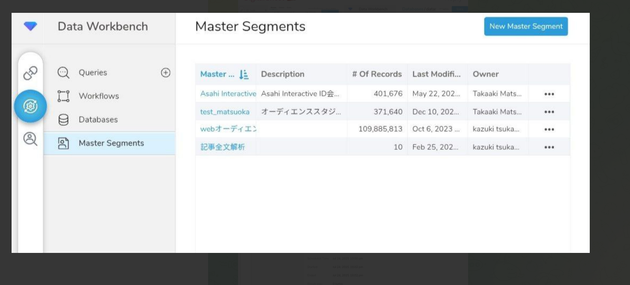Image resolution: width=630 pixels, height=285 pixels.
Task: Click the Last Modified column header
Action: 436,74
